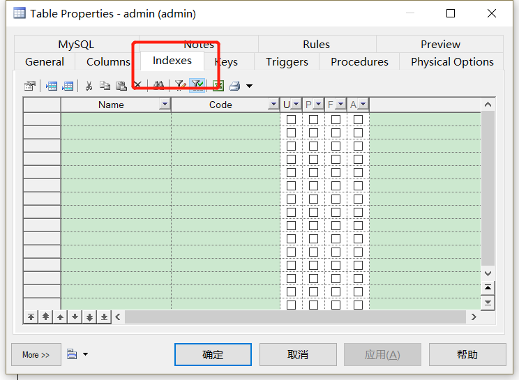
Task: Click the horizontal scrollbar track
Action: [295, 317]
